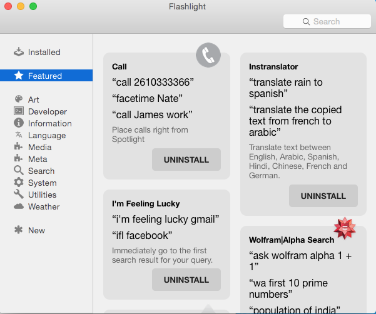The image size is (376, 314).
Task: Switch to the Developer category
Action: coord(46,111)
